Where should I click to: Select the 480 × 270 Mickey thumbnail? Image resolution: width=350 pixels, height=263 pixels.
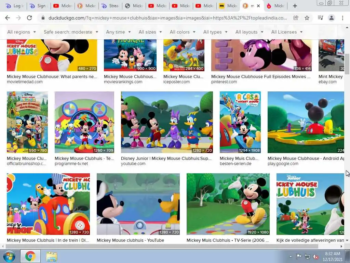click(52, 55)
